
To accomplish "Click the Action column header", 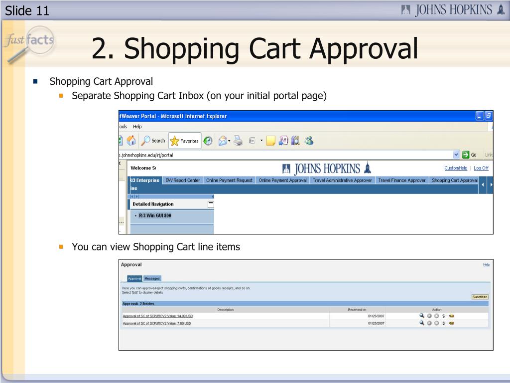I will pyautogui.click(x=437, y=310).
